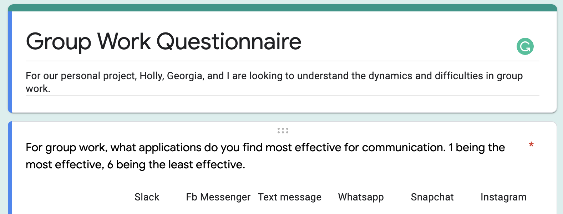This screenshot has width=563, height=214.
Task: Click the red required asterisk
Action: pyautogui.click(x=531, y=145)
